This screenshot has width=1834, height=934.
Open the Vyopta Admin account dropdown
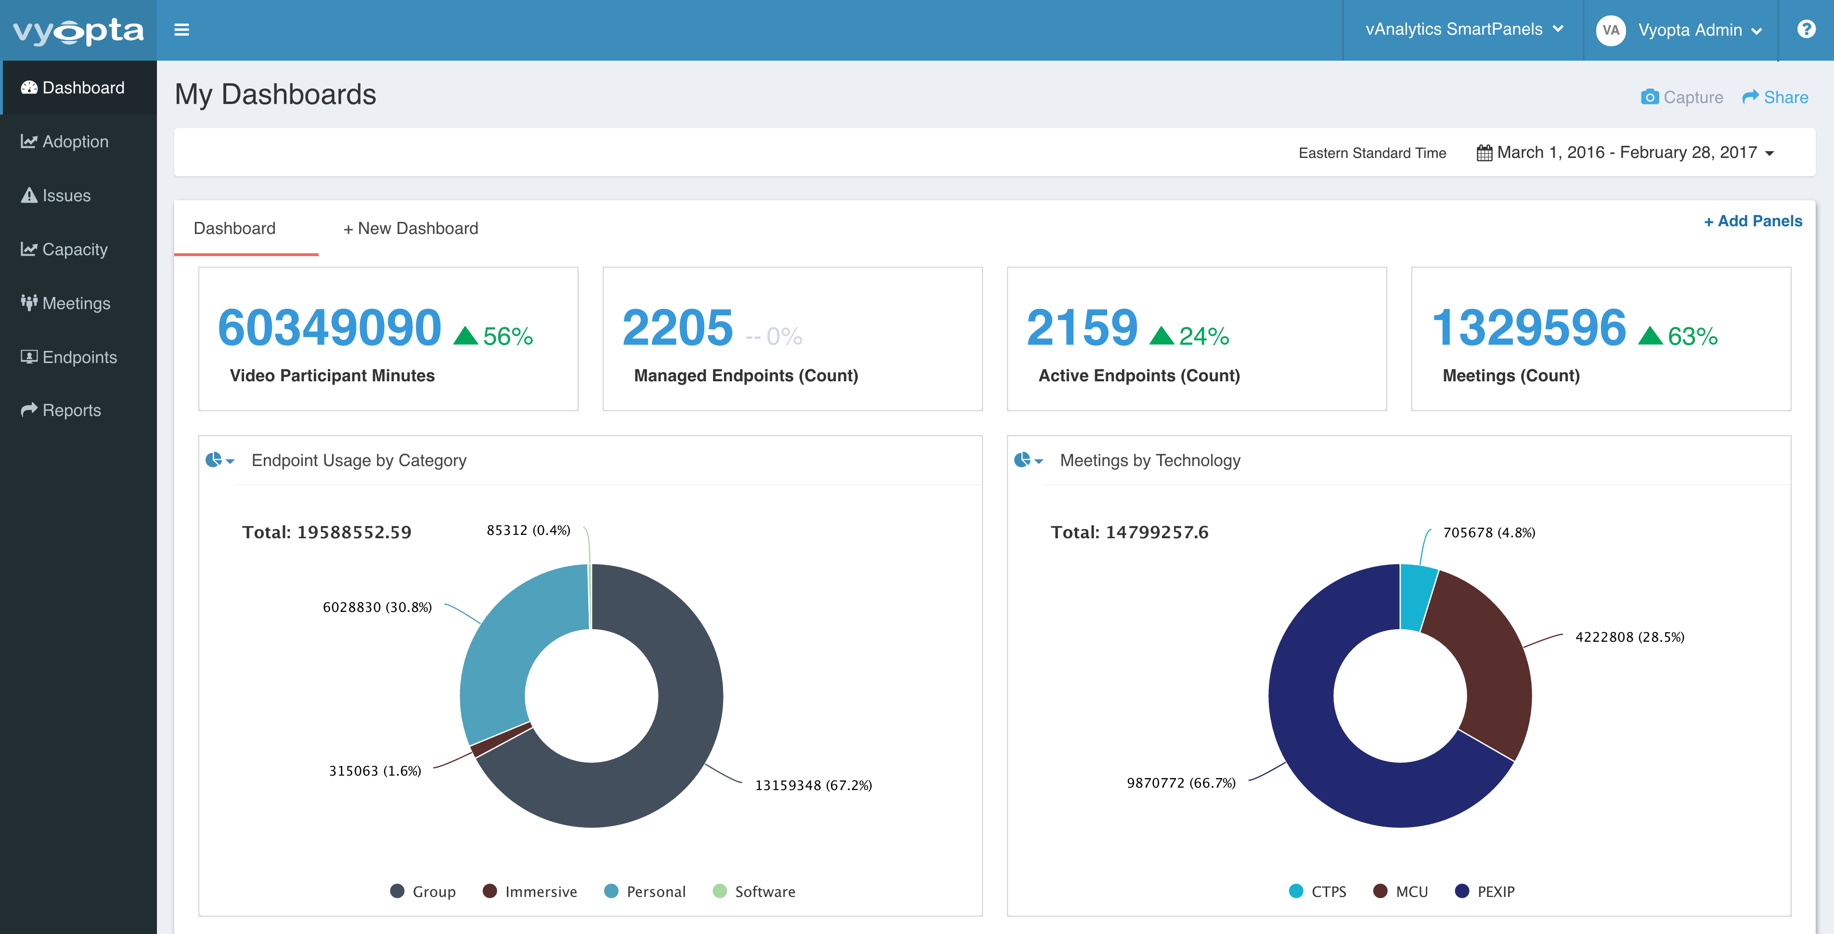coord(1699,29)
